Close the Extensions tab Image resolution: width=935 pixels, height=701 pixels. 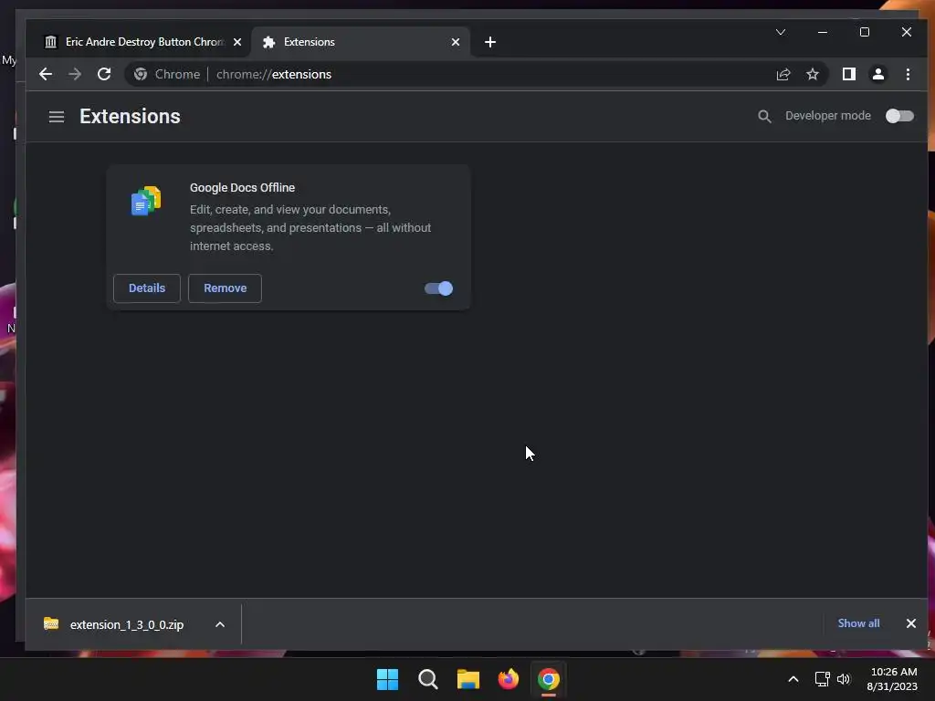[x=456, y=42]
